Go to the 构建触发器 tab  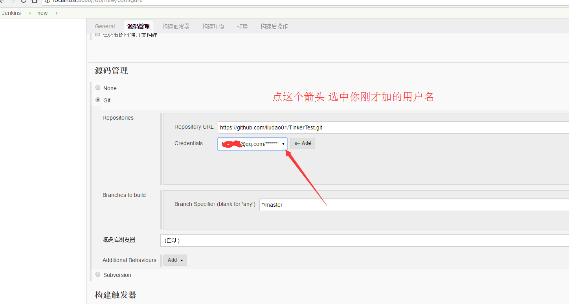(176, 26)
